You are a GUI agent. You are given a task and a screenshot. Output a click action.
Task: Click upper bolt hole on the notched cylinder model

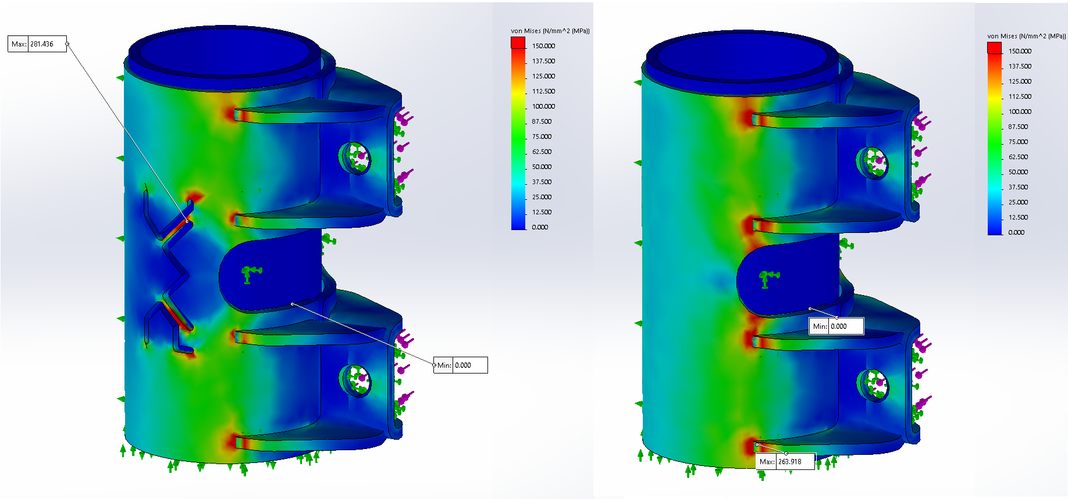pyautogui.click(x=355, y=157)
